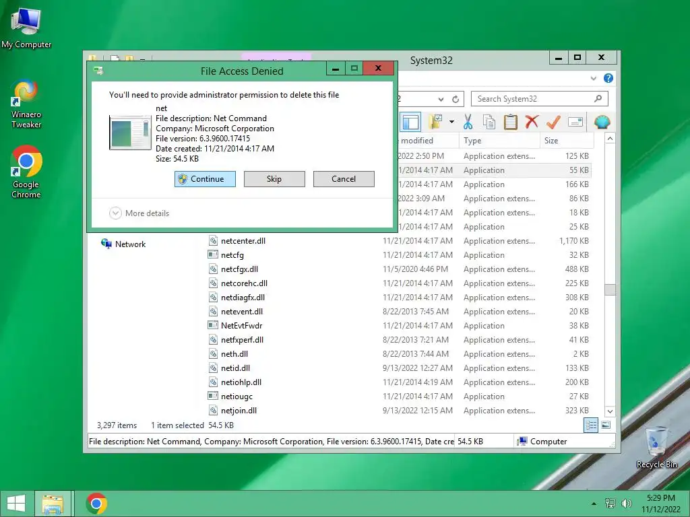Click the net file thumbnail in dialog
The width and height of the screenshot is (690, 517).
[x=130, y=133]
